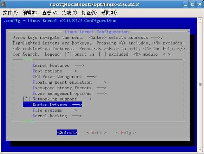The image size is (204, 154).
Task: Select the highlighted Device Drivers entry
Action: 52,104
